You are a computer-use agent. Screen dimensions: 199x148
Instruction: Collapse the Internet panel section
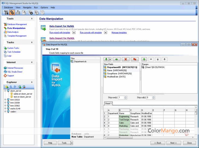point(32,62)
